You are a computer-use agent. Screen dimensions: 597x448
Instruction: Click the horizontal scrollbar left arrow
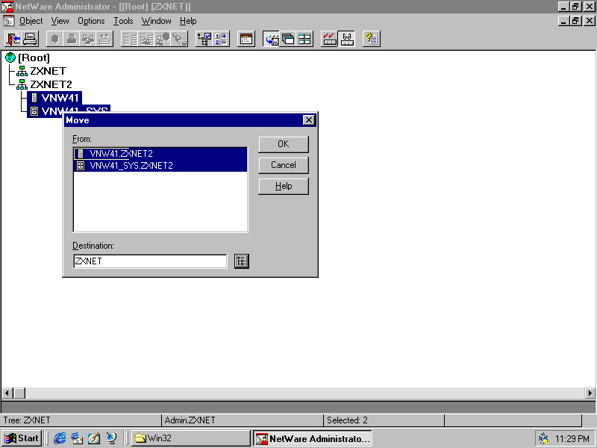pos(7,393)
